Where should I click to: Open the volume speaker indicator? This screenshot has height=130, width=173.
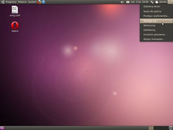[x=122, y=2]
